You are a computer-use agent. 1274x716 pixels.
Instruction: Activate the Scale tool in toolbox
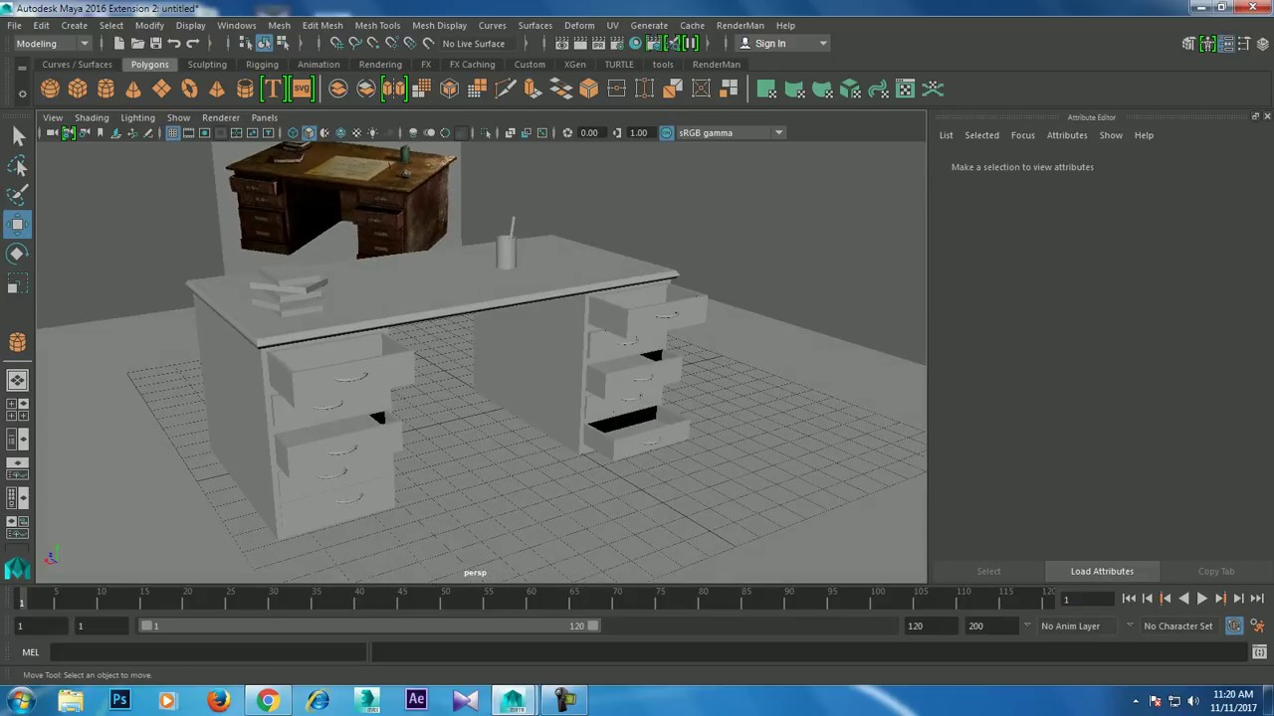pyautogui.click(x=18, y=285)
